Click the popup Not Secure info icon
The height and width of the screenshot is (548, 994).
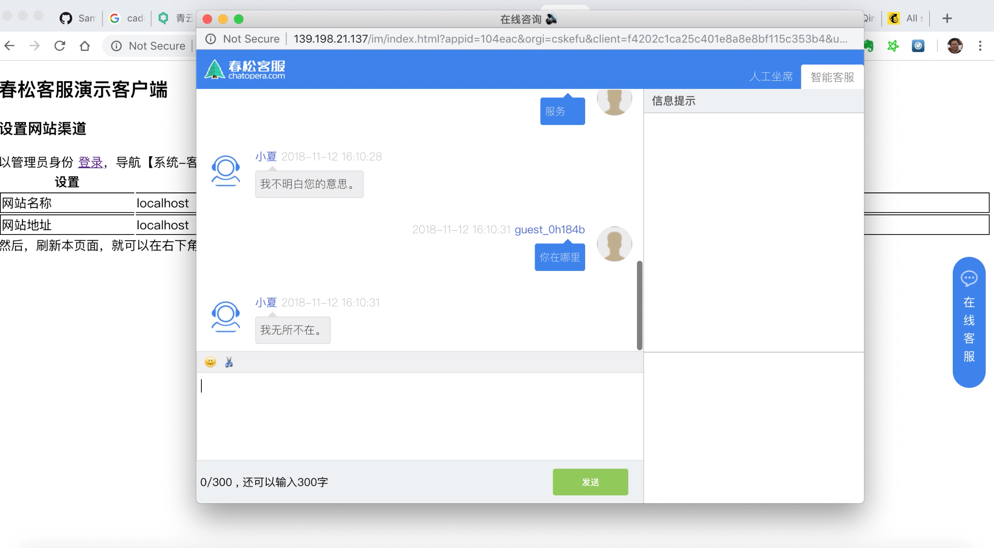(211, 39)
